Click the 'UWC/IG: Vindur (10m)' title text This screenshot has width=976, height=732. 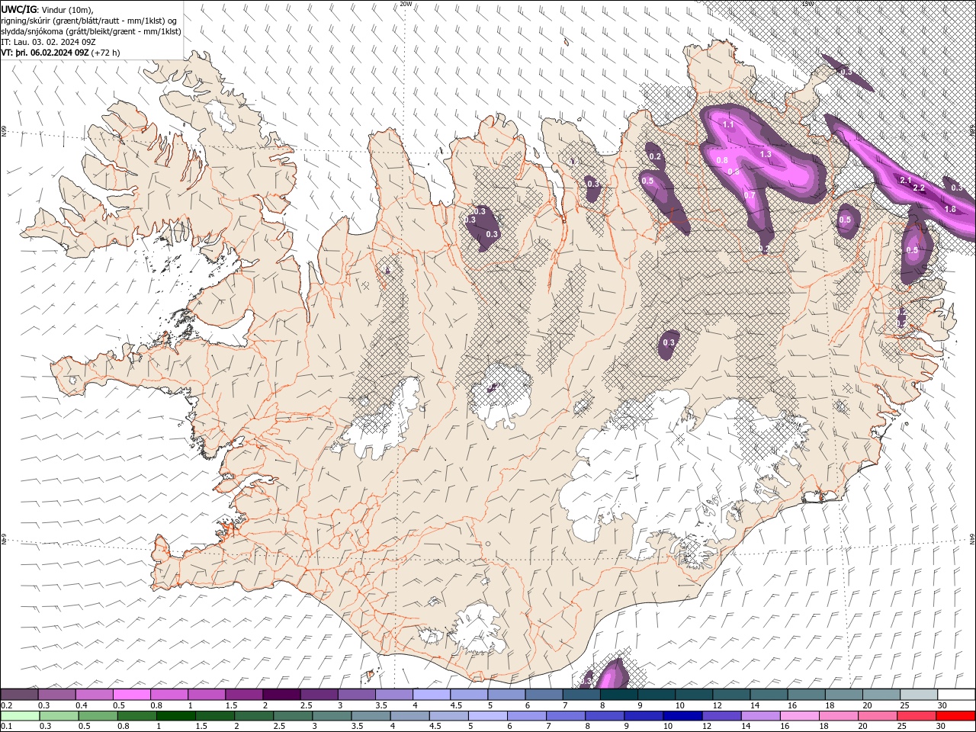[48, 9]
